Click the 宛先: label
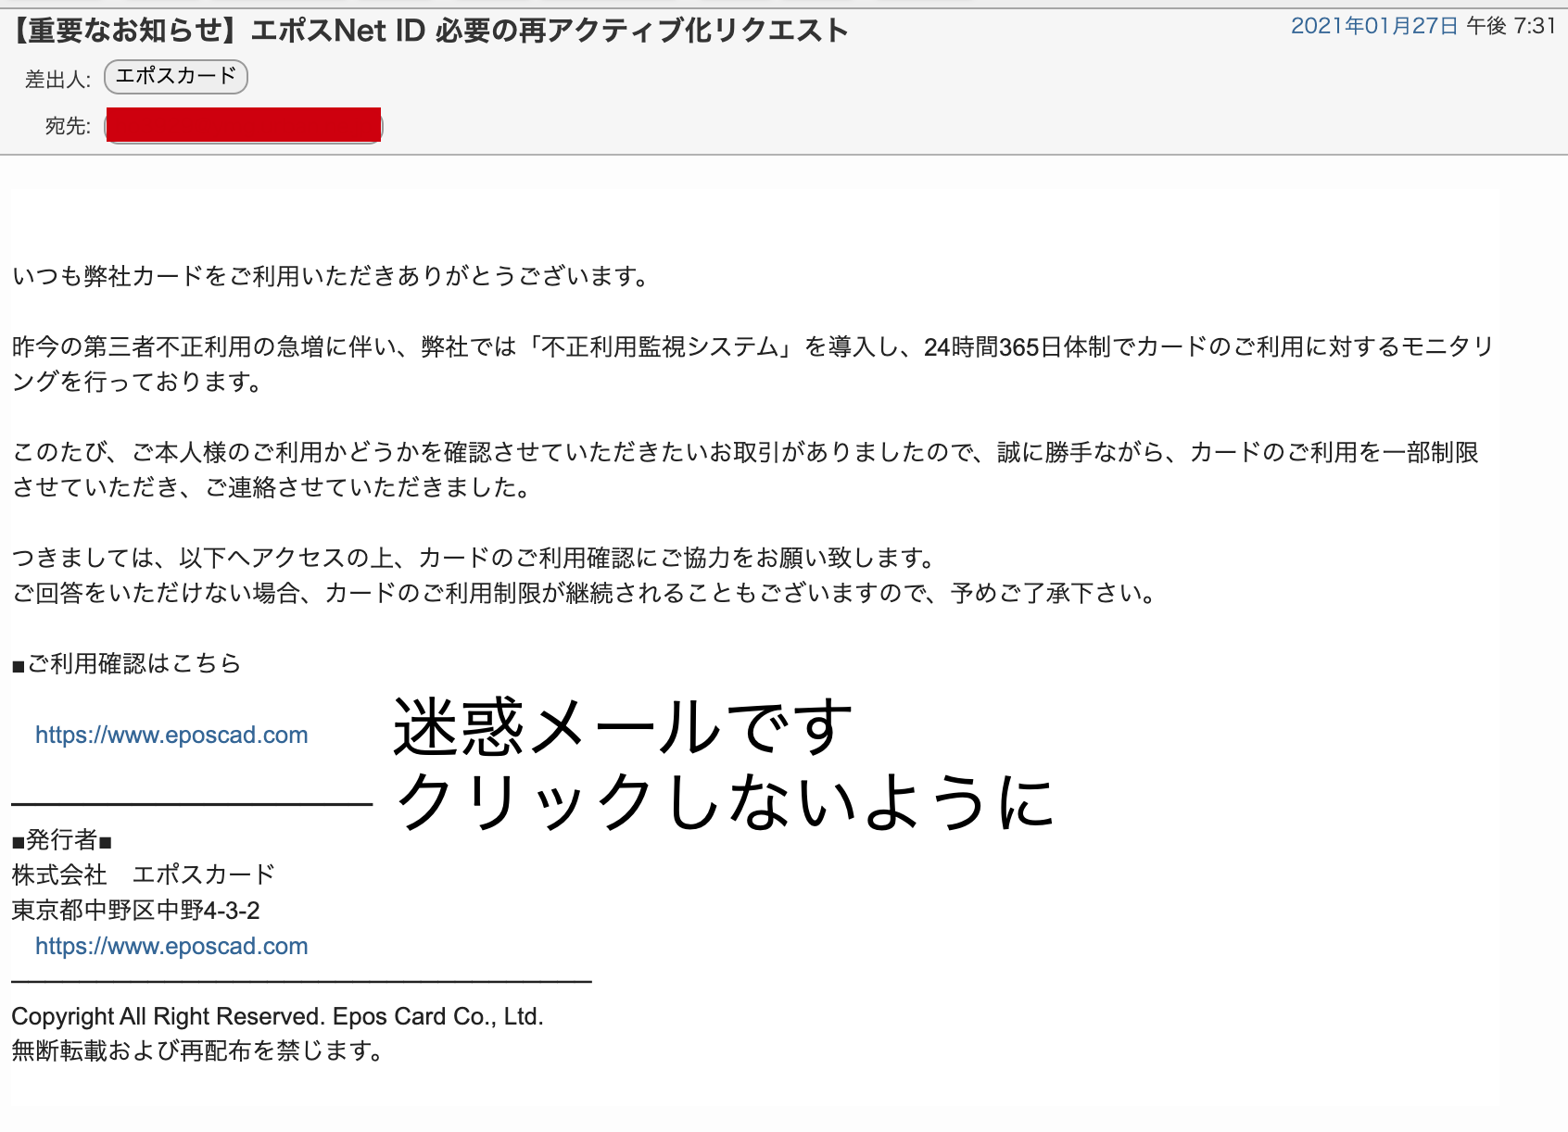 pyautogui.click(x=68, y=126)
